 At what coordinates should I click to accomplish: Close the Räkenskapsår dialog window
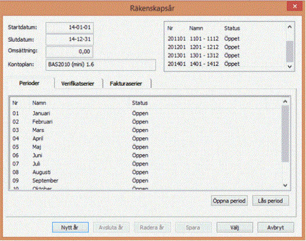(295, 6)
